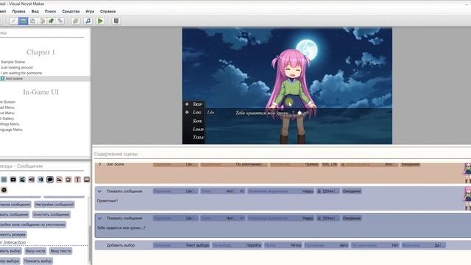This screenshot has height=265, width=471.
Task: Select the Sample Scene entry
Action: click(13, 62)
